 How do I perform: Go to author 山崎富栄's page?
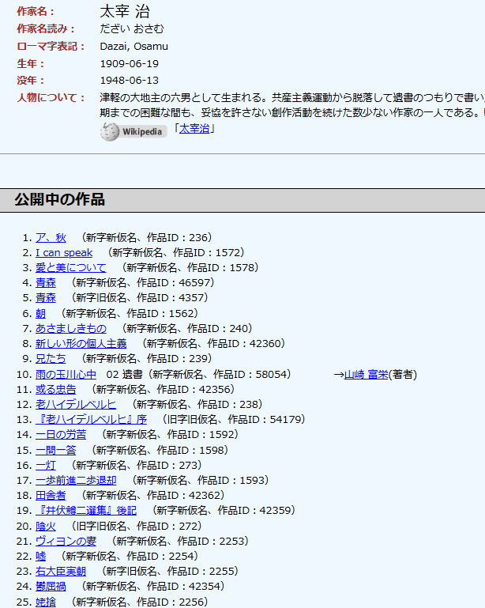coord(367,374)
